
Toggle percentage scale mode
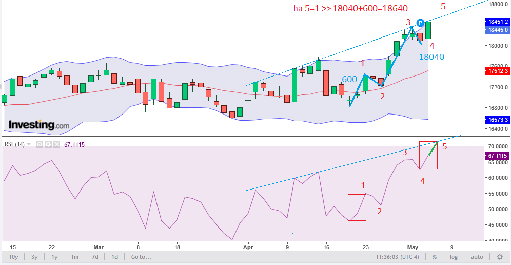pos(434,257)
